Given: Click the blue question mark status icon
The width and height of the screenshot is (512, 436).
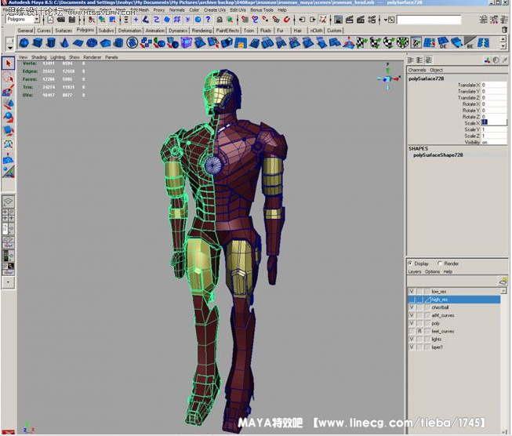Looking at the screenshot, I should pos(209,20).
